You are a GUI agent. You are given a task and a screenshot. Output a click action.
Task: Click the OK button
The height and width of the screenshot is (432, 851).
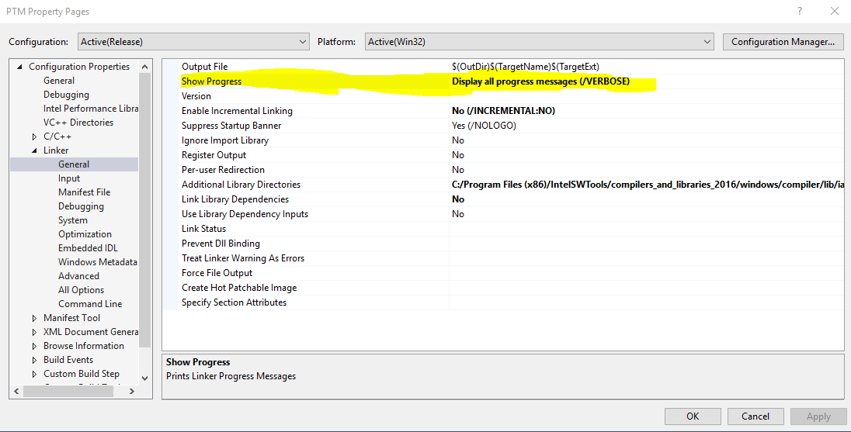pyautogui.click(x=693, y=416)
